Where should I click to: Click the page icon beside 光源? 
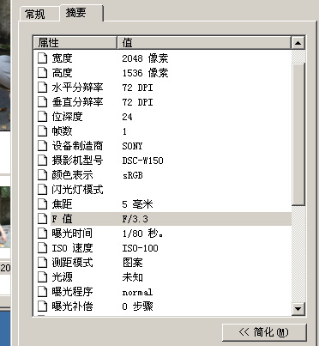[42, 277]
